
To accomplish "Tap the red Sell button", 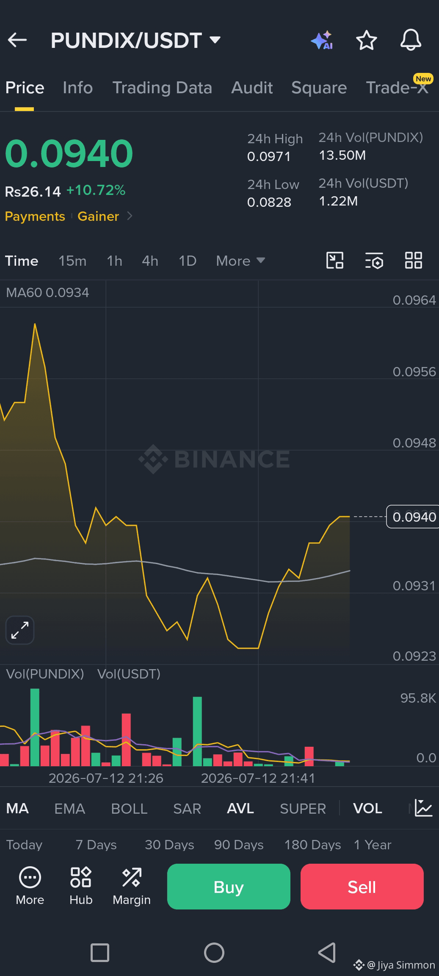I will (x=362, y=886).
